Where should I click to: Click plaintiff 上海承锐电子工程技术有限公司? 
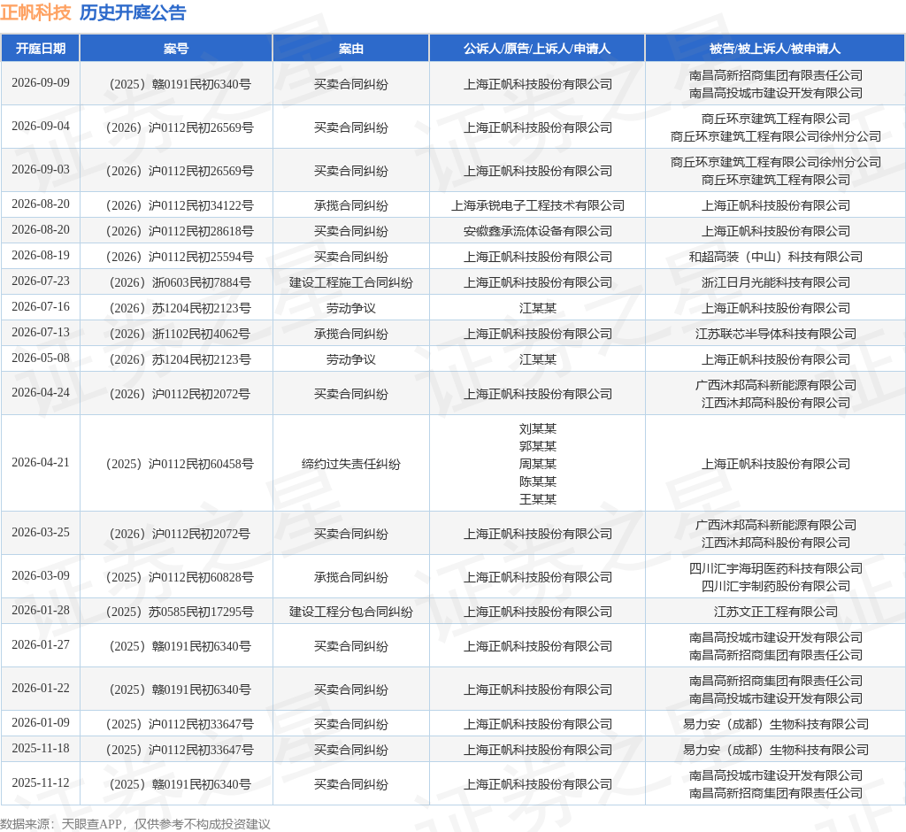point(537,205)
